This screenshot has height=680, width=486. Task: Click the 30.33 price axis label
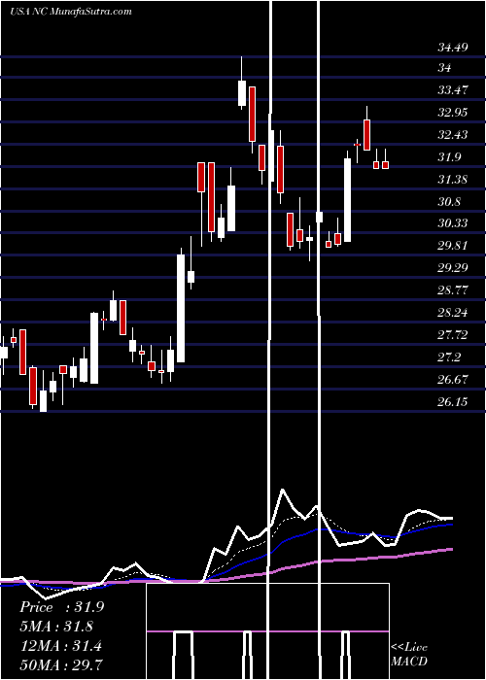[453, 222]
